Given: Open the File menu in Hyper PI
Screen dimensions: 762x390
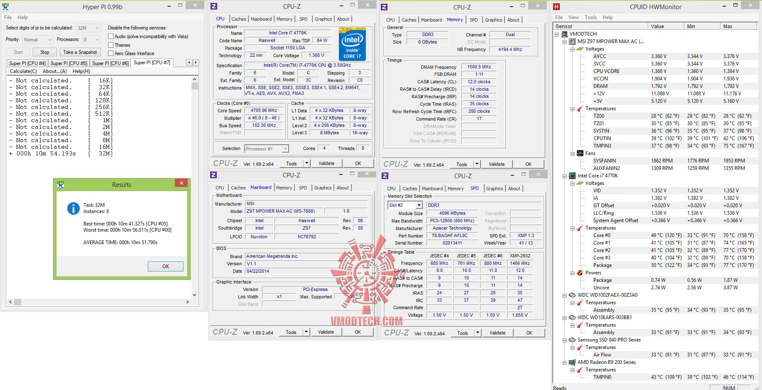Looking at the screenshot, I should pos(8,17).
